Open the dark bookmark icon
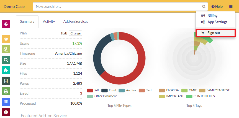 coord(6,81)
